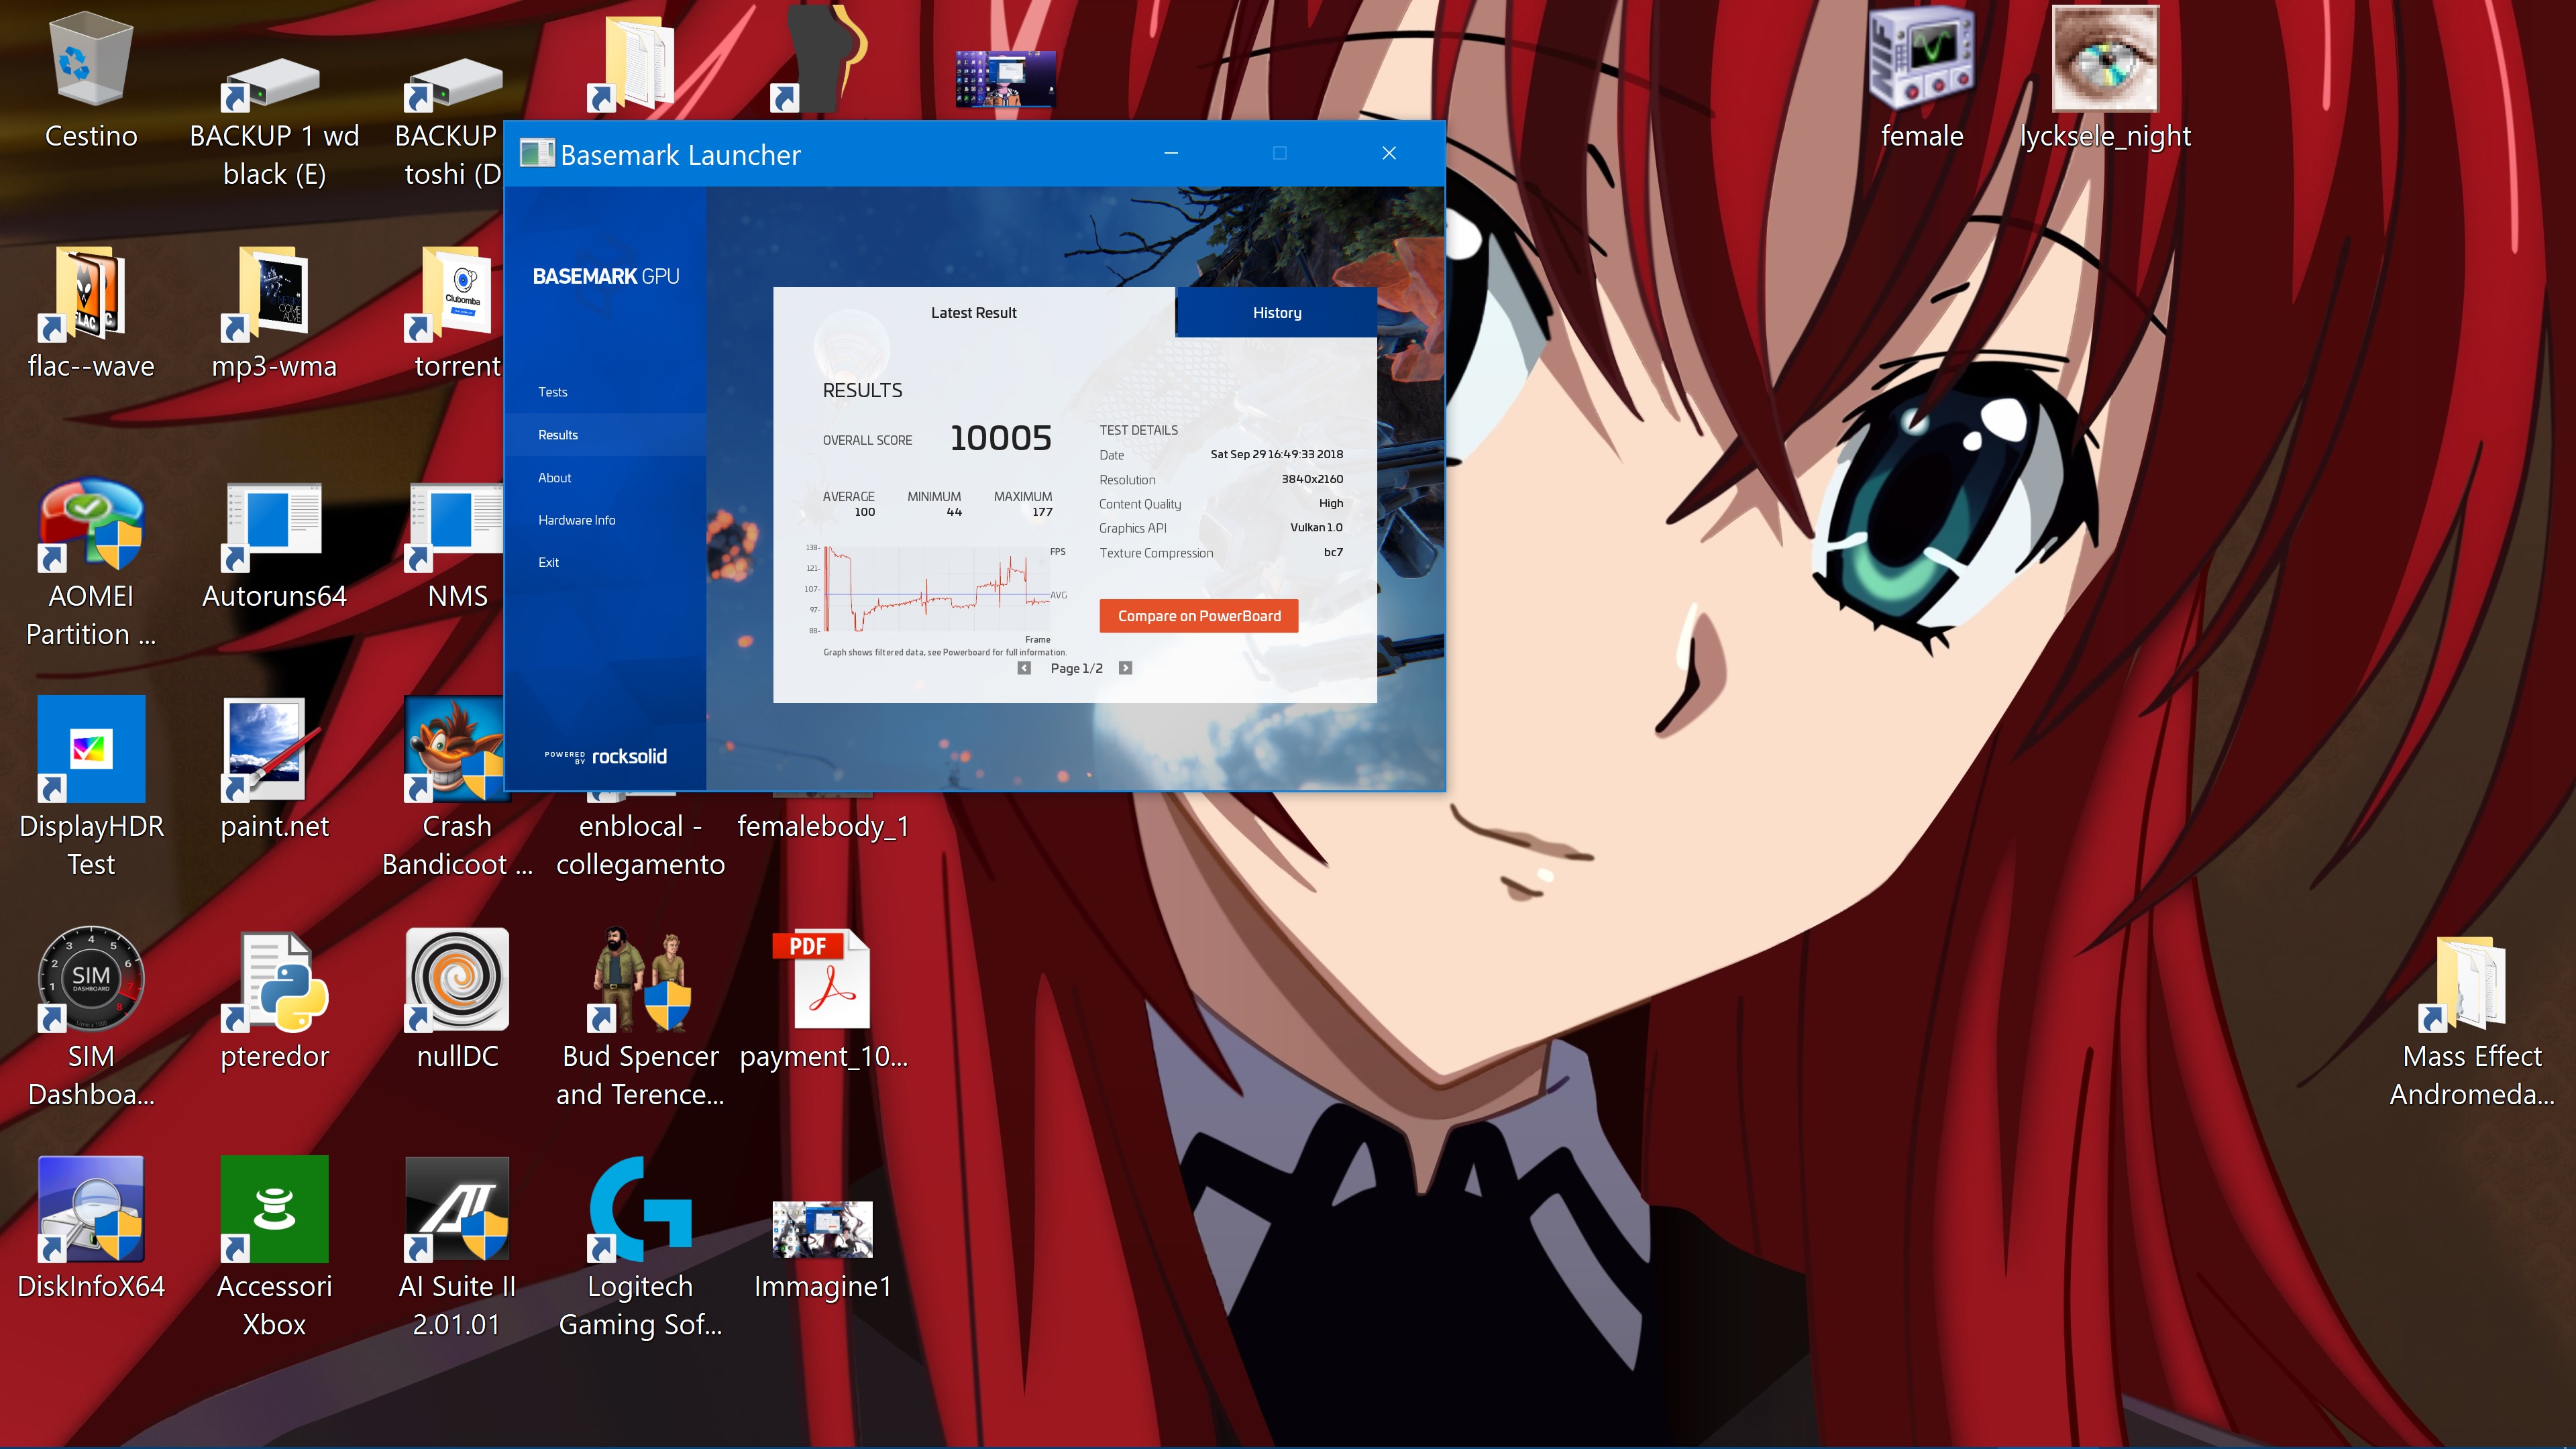
Task: Click the test date Sat Sep 29 value
Action: [1276, 454]
